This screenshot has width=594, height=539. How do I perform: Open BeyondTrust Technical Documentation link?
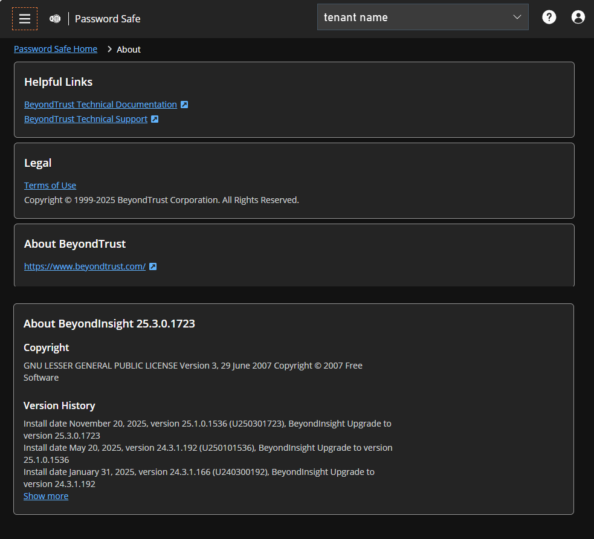coord(100,105)
